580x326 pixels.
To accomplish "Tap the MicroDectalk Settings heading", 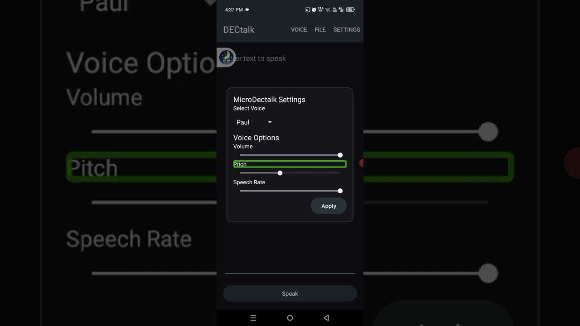I will tap(269, 100).
